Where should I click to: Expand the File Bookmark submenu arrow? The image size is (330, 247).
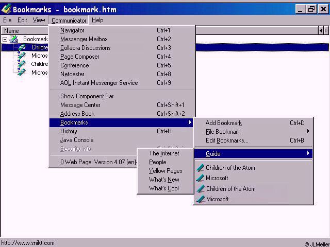pos(308,132)
